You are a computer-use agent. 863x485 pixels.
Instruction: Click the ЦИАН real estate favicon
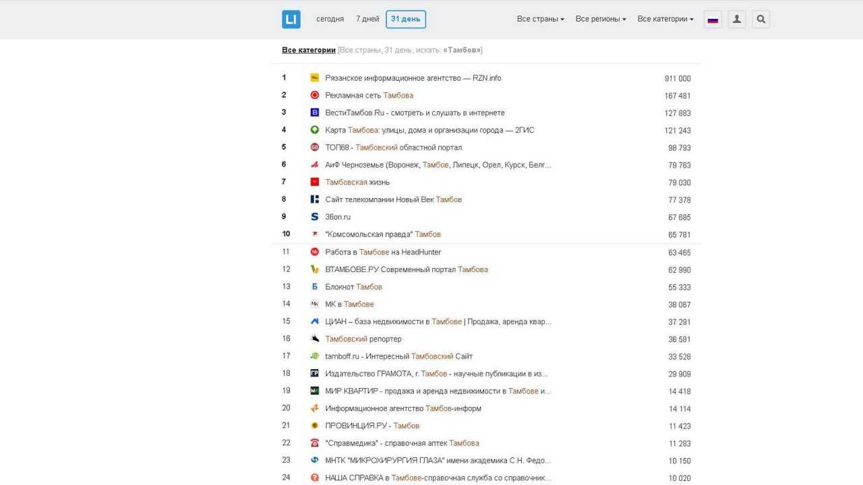[x=314, y=321]
